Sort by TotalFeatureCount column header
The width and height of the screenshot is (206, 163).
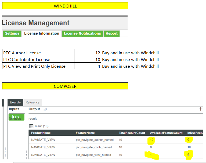[132, 133]
